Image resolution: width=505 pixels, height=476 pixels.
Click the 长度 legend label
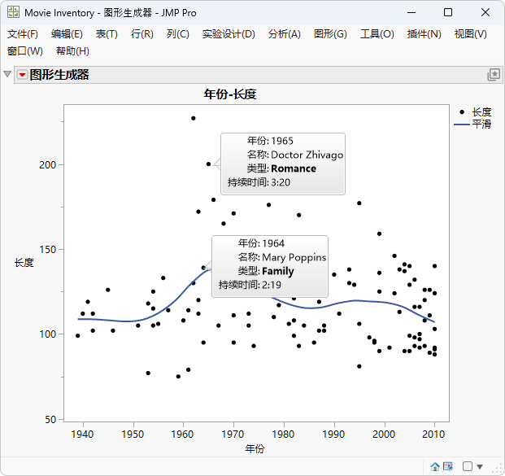coord(481,112)
